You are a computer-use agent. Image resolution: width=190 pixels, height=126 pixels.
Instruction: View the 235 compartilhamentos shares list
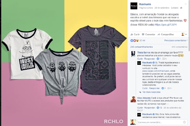142,47
